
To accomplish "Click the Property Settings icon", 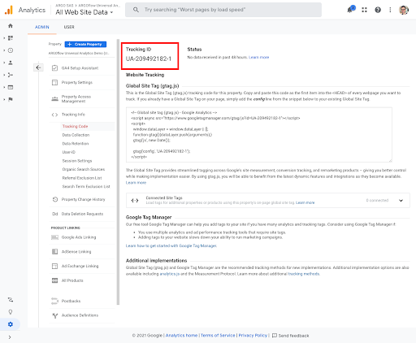I will click(x=54, y=82).
